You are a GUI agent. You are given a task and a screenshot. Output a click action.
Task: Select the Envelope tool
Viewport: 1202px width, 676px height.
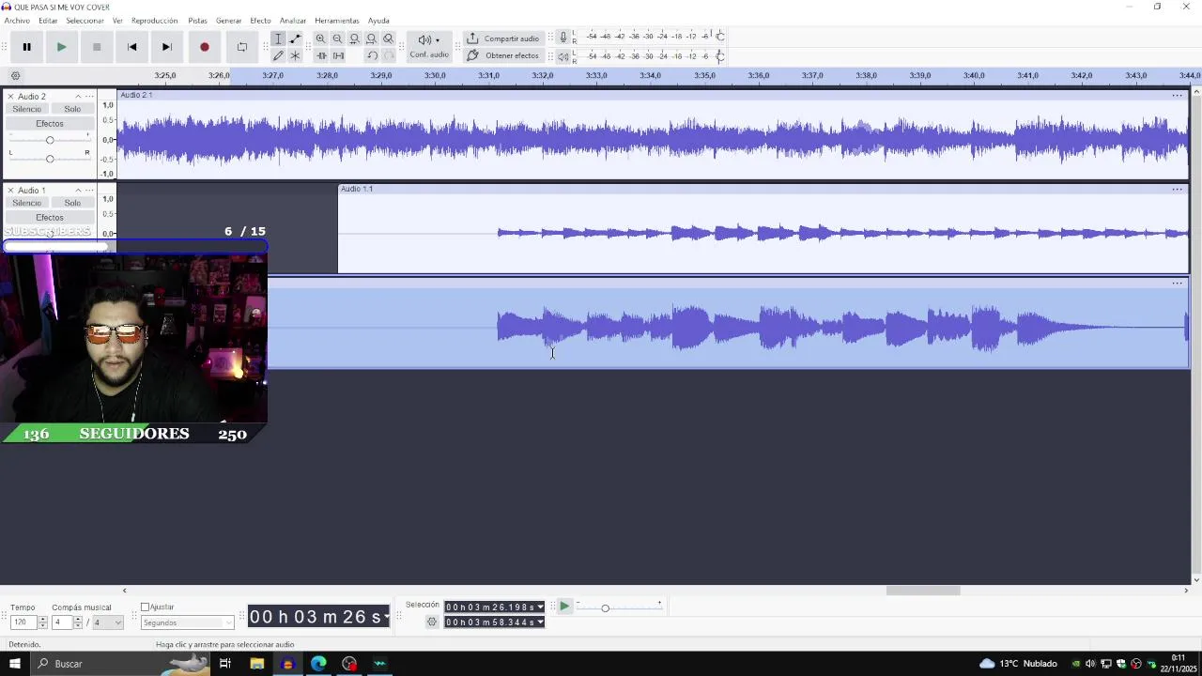pos(295,38)
